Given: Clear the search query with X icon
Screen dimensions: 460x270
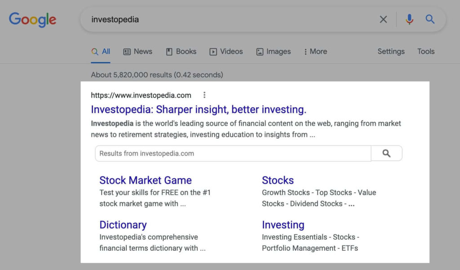Looking at the screenshot, I should [383, 20].
